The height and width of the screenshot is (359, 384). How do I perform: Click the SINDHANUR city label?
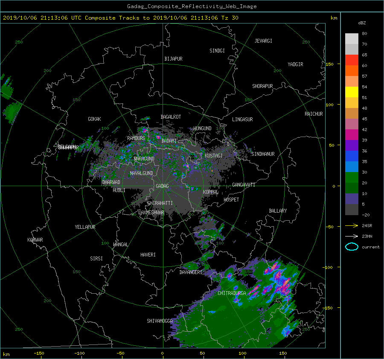tap(263, 154)
